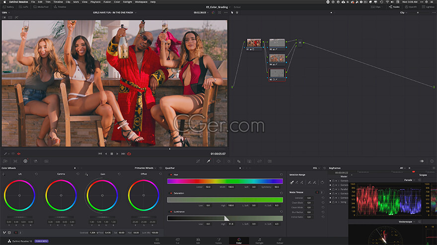
Task: Toggle the Luminance qualifier enable dot
Action: click(171, 212)
